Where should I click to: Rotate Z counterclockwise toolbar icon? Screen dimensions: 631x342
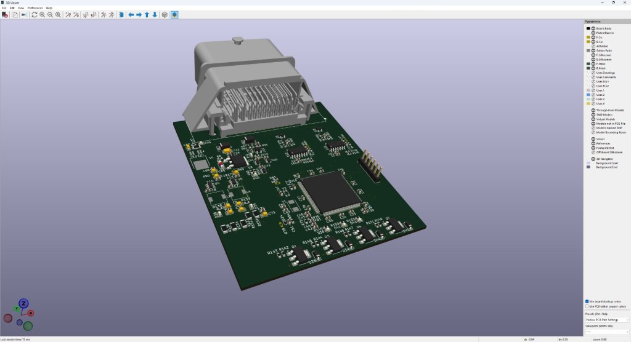point(112,15)
